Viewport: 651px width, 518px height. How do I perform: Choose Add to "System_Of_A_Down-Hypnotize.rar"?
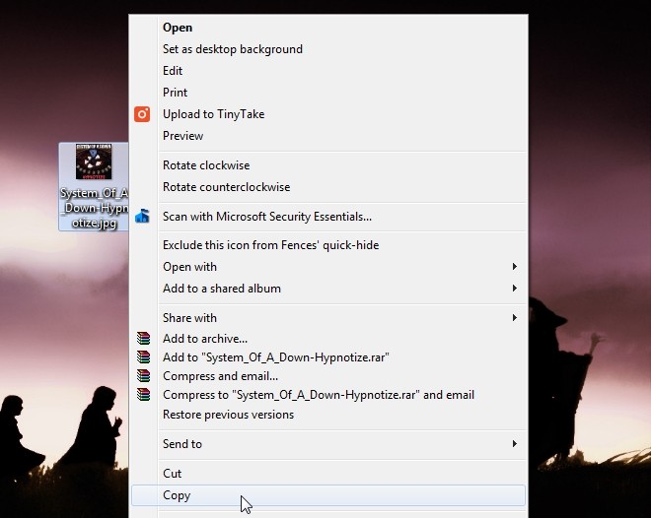point(328,357)
